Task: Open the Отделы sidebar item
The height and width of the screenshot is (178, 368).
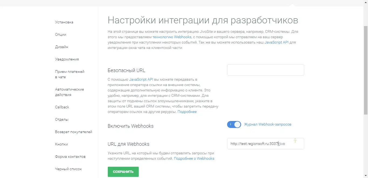Action: click(x=62, y=120)
